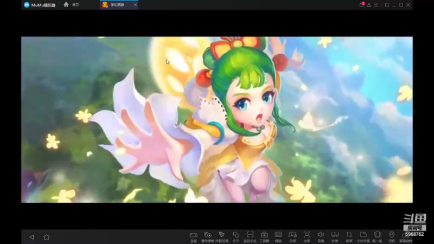Click the Android home button at bottom left
The width and height of the screenshot is (434, 244).
click(47, 237)
